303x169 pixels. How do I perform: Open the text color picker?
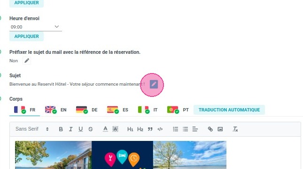(x=105, y=129)
